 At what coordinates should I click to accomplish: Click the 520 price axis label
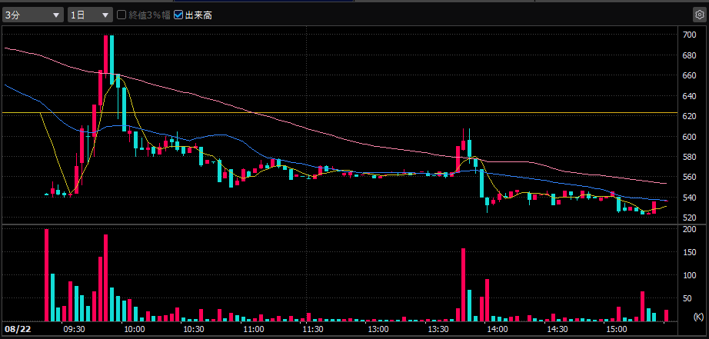point(689,218)
